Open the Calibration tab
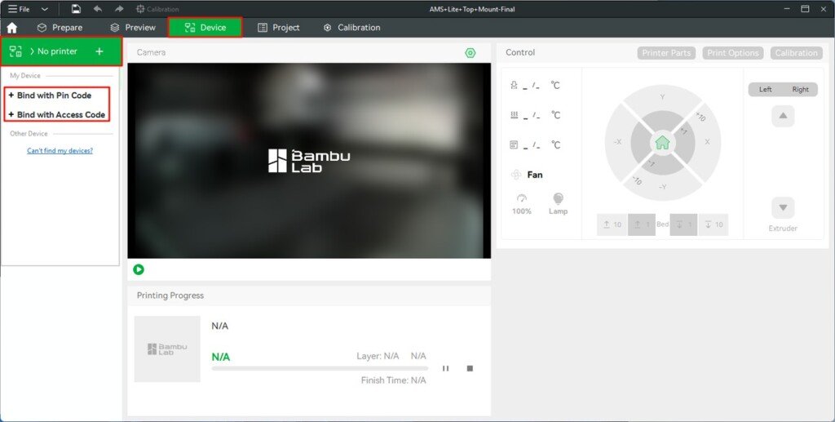Screen dimensions: 835x422 (x=351, y=28)
